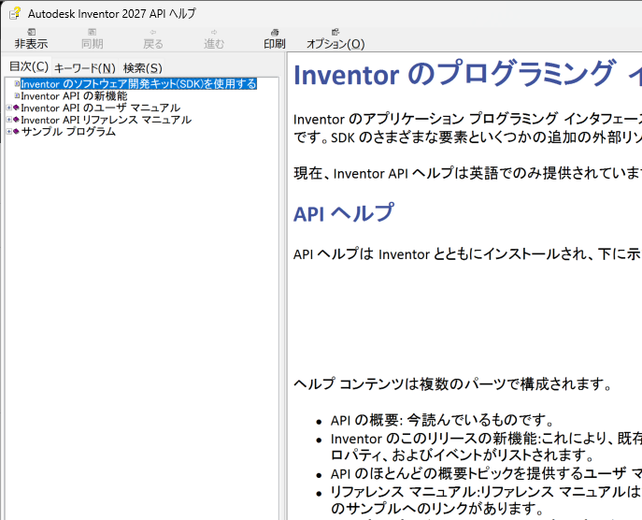Screen dimensions: 642x520
Task: Select サンプル プログラム tree node
Action: click(68, 132)
